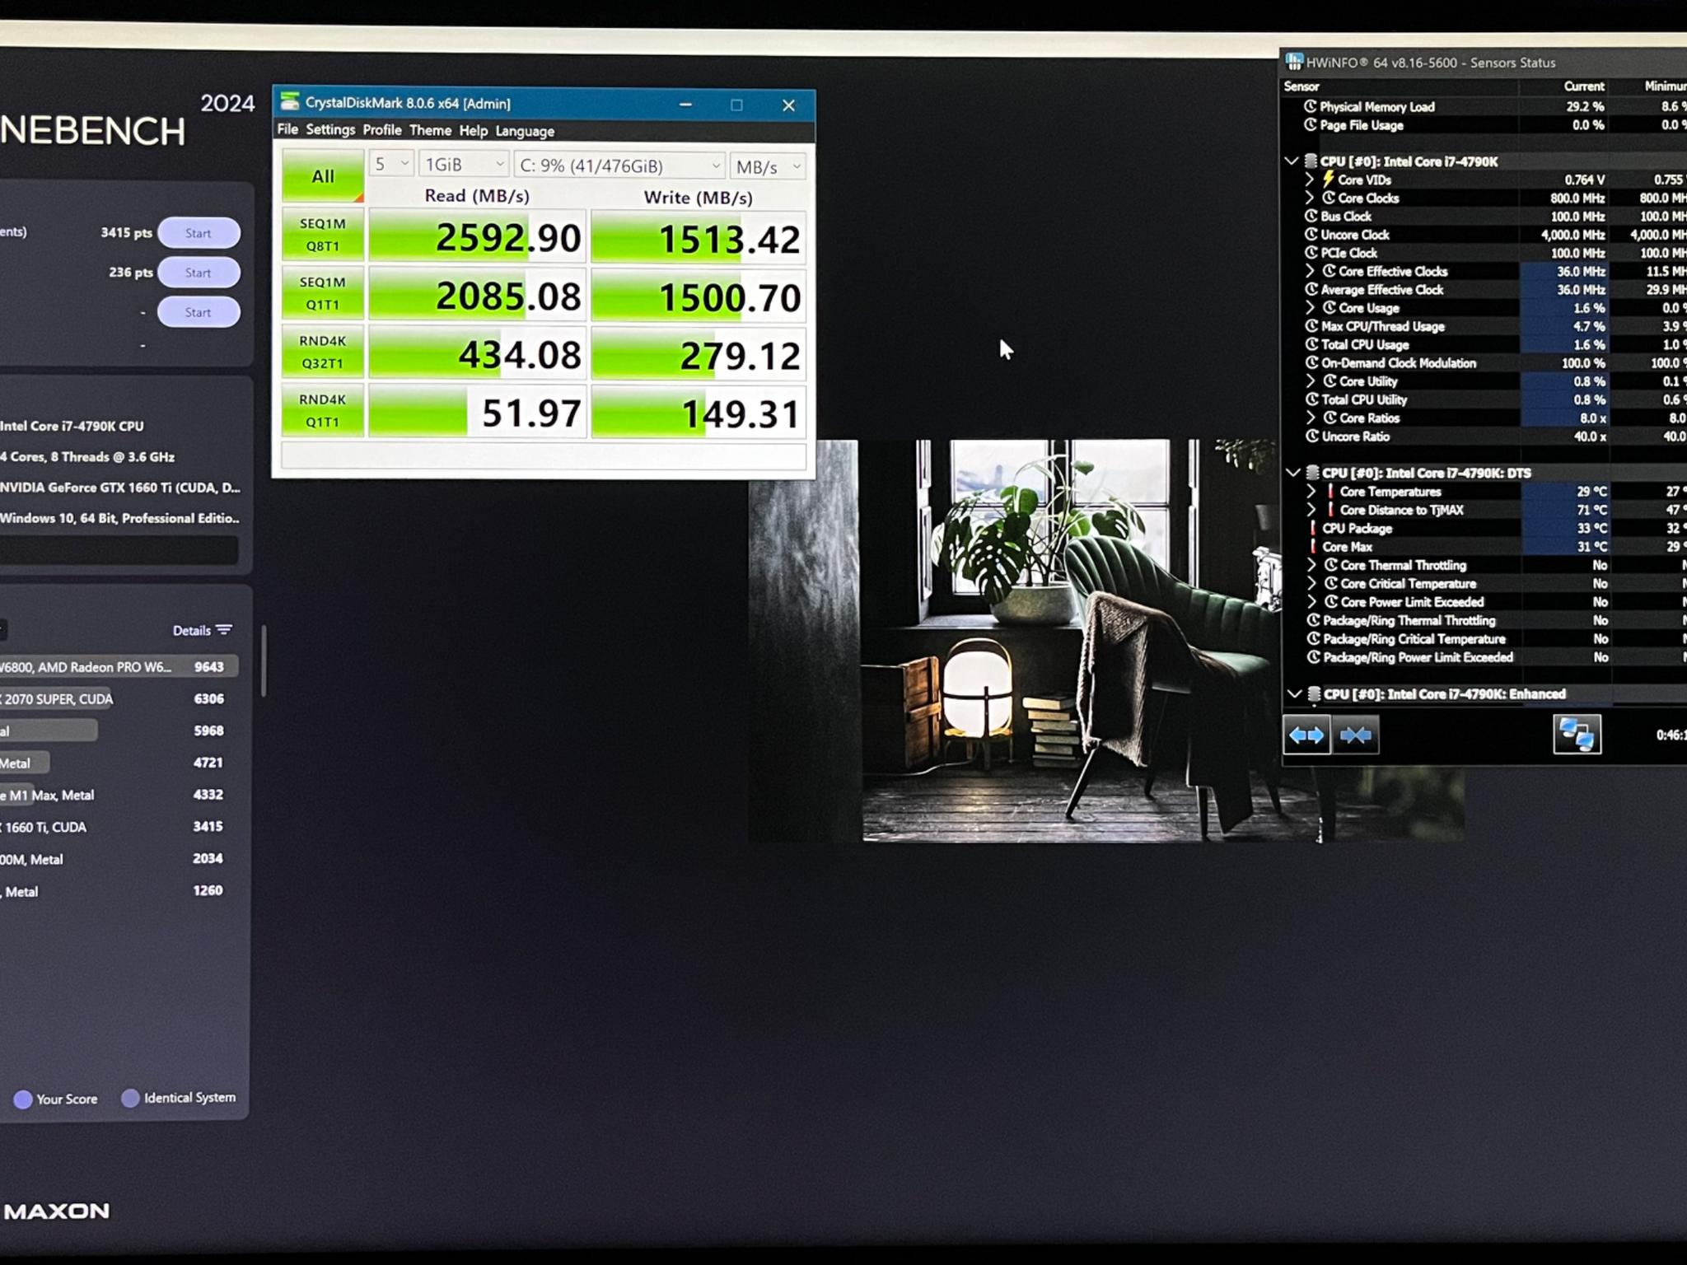Screen dimensions: 1687x1265
Task: Select the 2070 SUPER, CUDA ranking row
Action: pos(118,698)
